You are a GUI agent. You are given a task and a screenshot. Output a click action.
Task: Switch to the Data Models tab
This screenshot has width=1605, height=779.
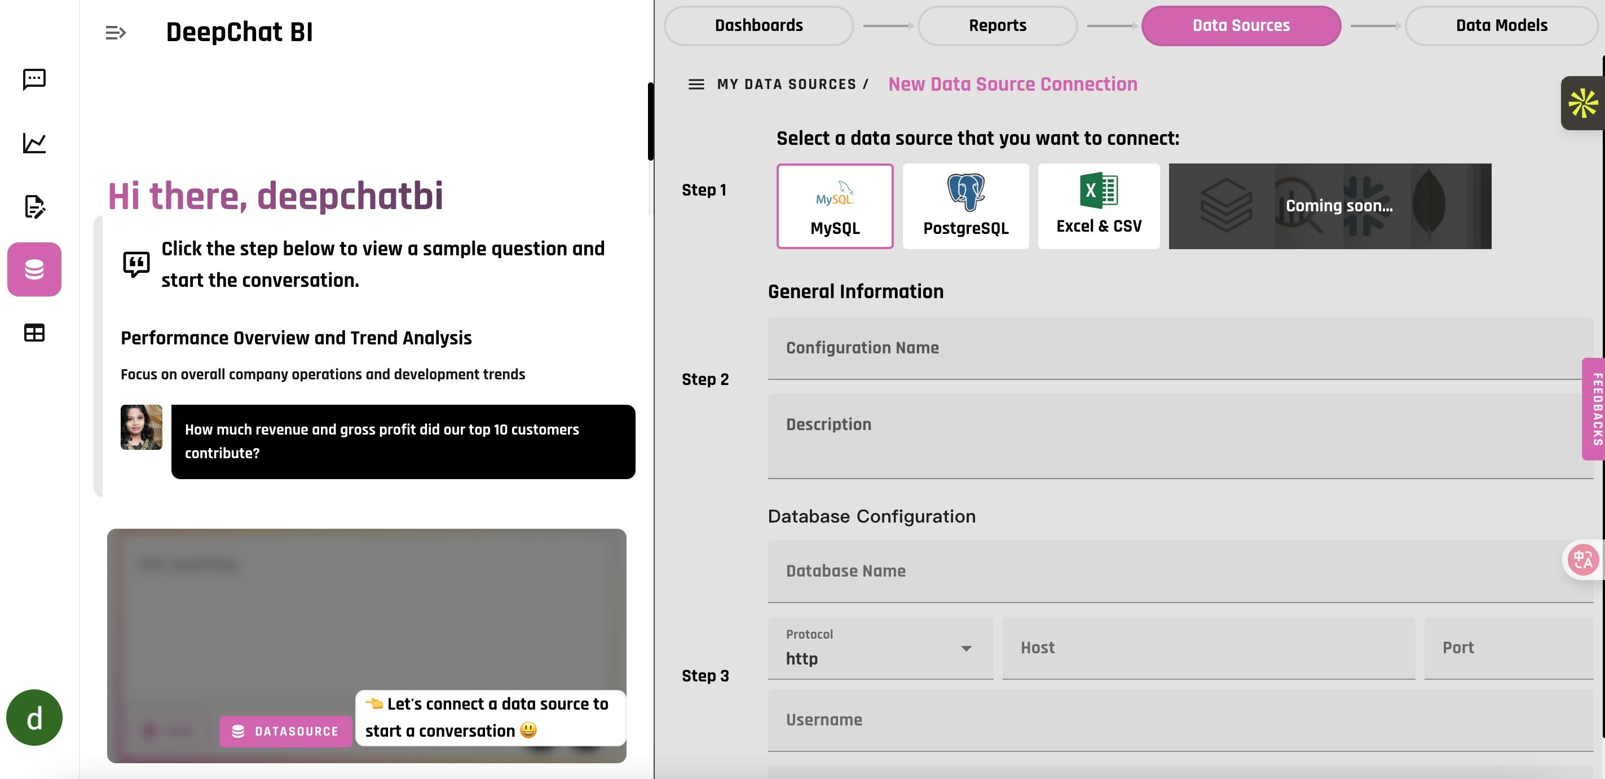[1501, 25]
